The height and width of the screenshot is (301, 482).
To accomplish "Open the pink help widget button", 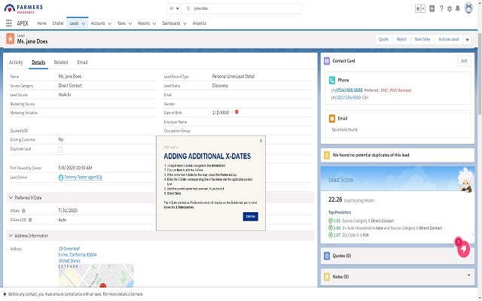I will click(x=463, y=249).
